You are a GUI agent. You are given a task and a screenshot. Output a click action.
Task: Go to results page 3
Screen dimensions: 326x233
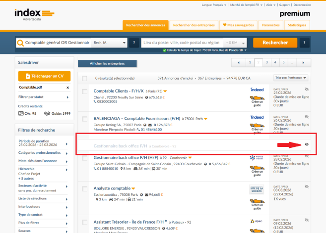coord(267,62)
